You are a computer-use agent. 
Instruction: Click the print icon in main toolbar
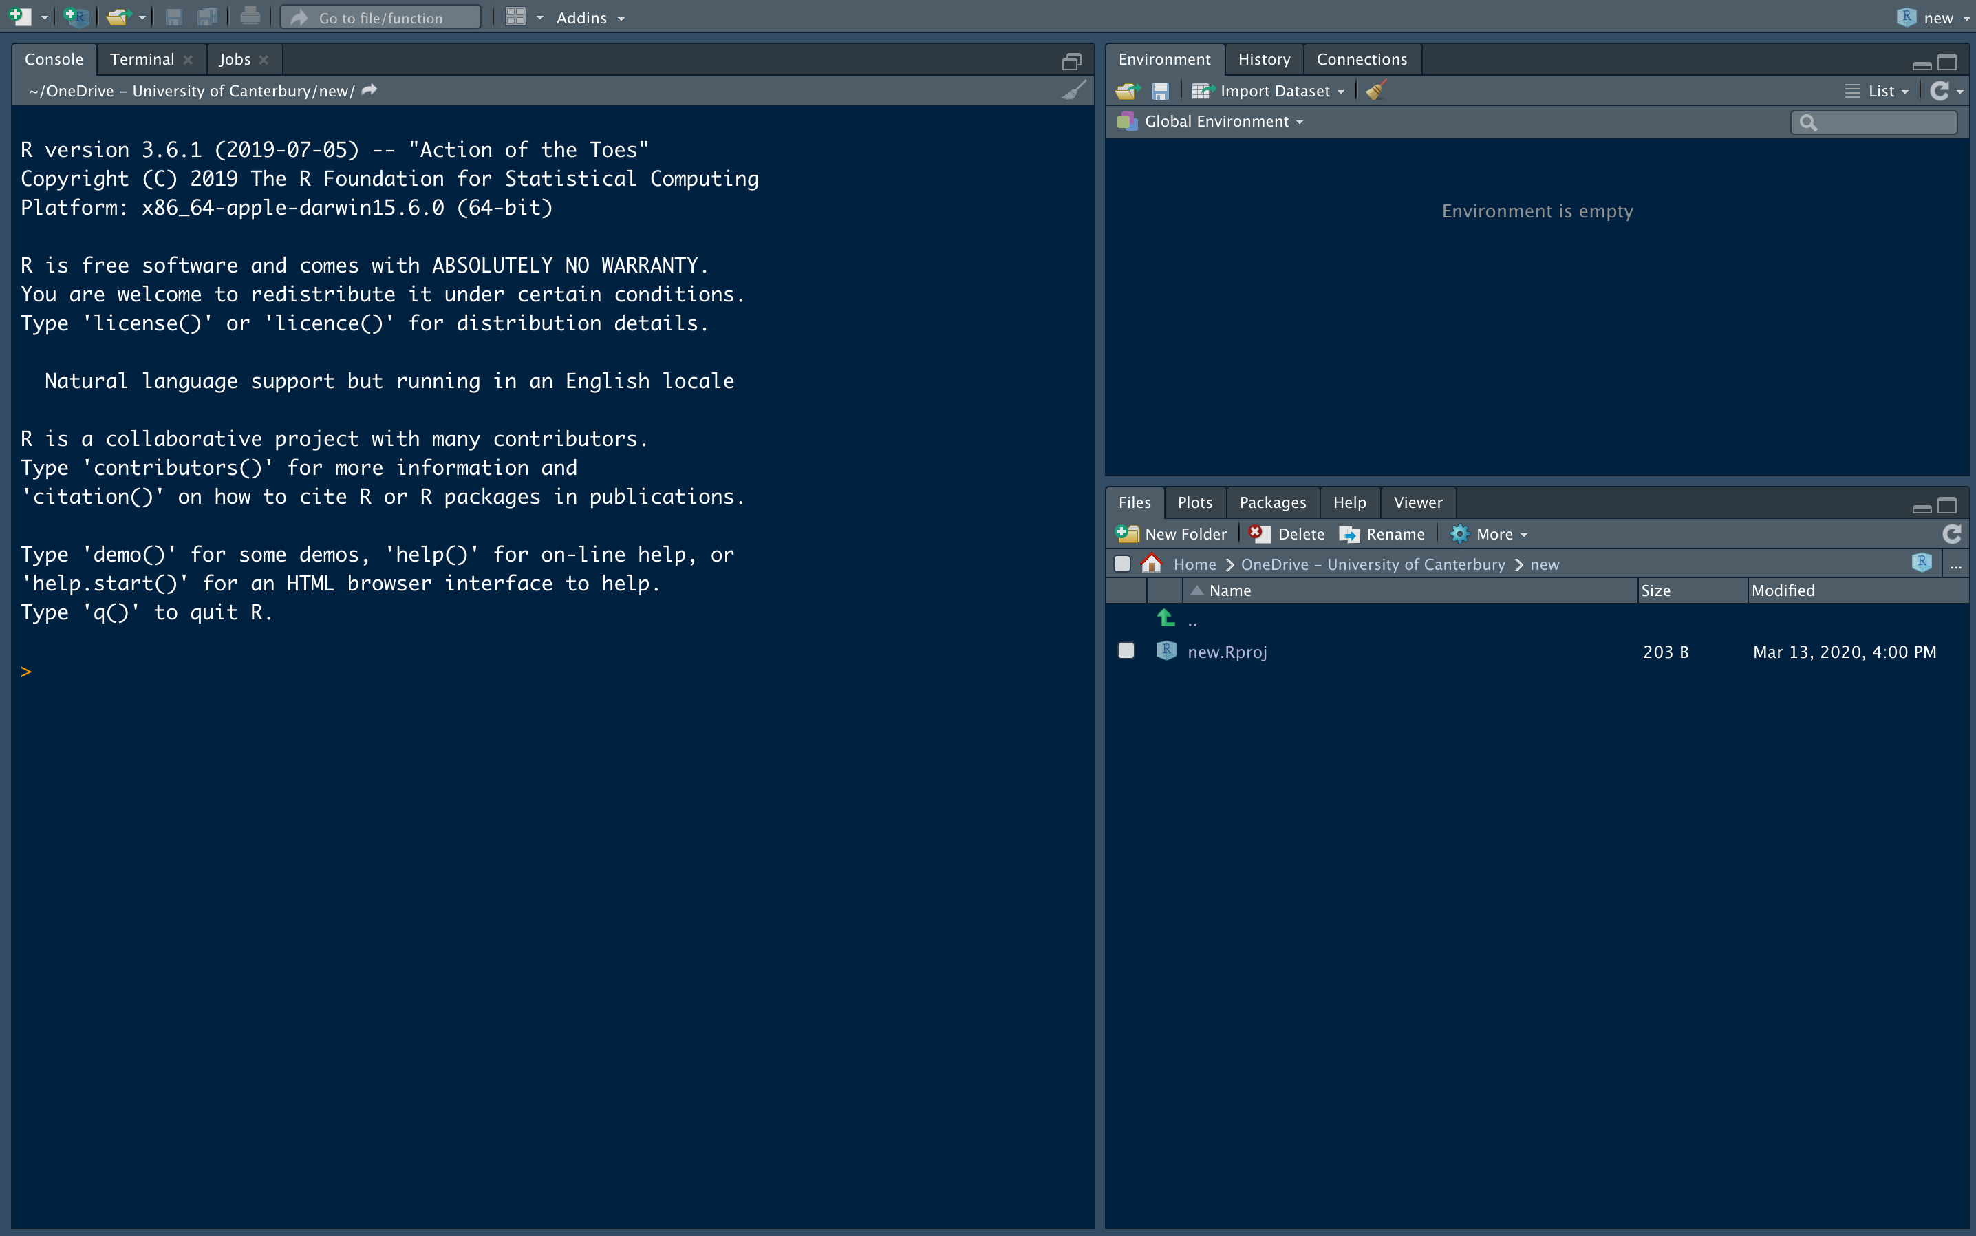251,17
